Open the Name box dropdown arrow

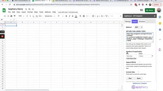10,20
